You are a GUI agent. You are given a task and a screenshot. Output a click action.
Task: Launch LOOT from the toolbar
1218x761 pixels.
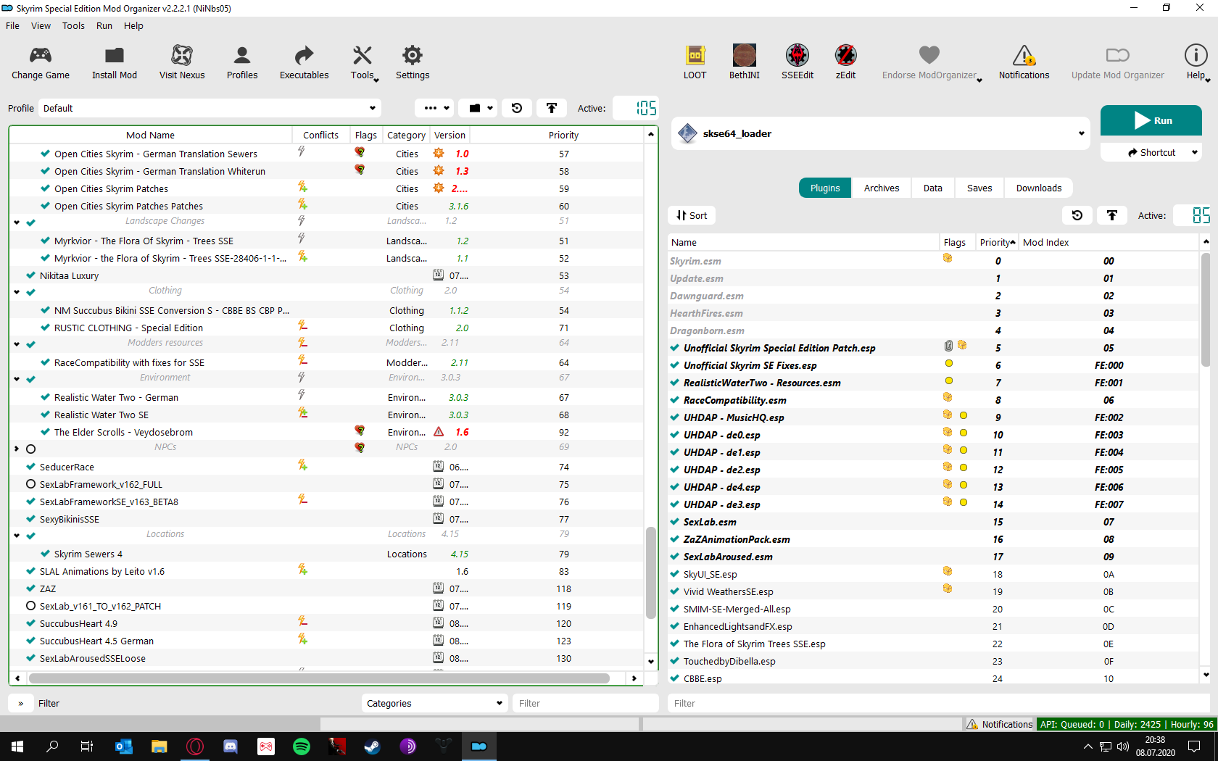[x=695, y=63]
